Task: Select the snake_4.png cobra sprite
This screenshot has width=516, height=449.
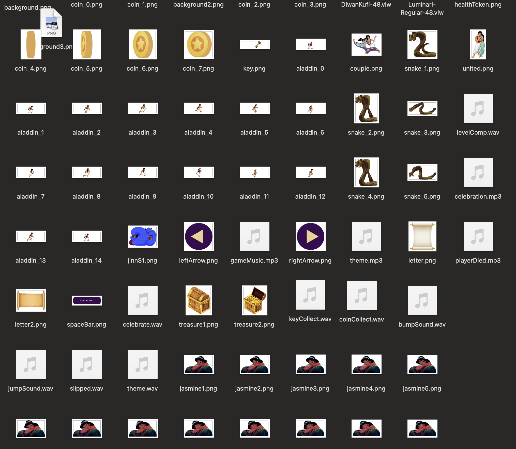Action: [x=366, y=172]
